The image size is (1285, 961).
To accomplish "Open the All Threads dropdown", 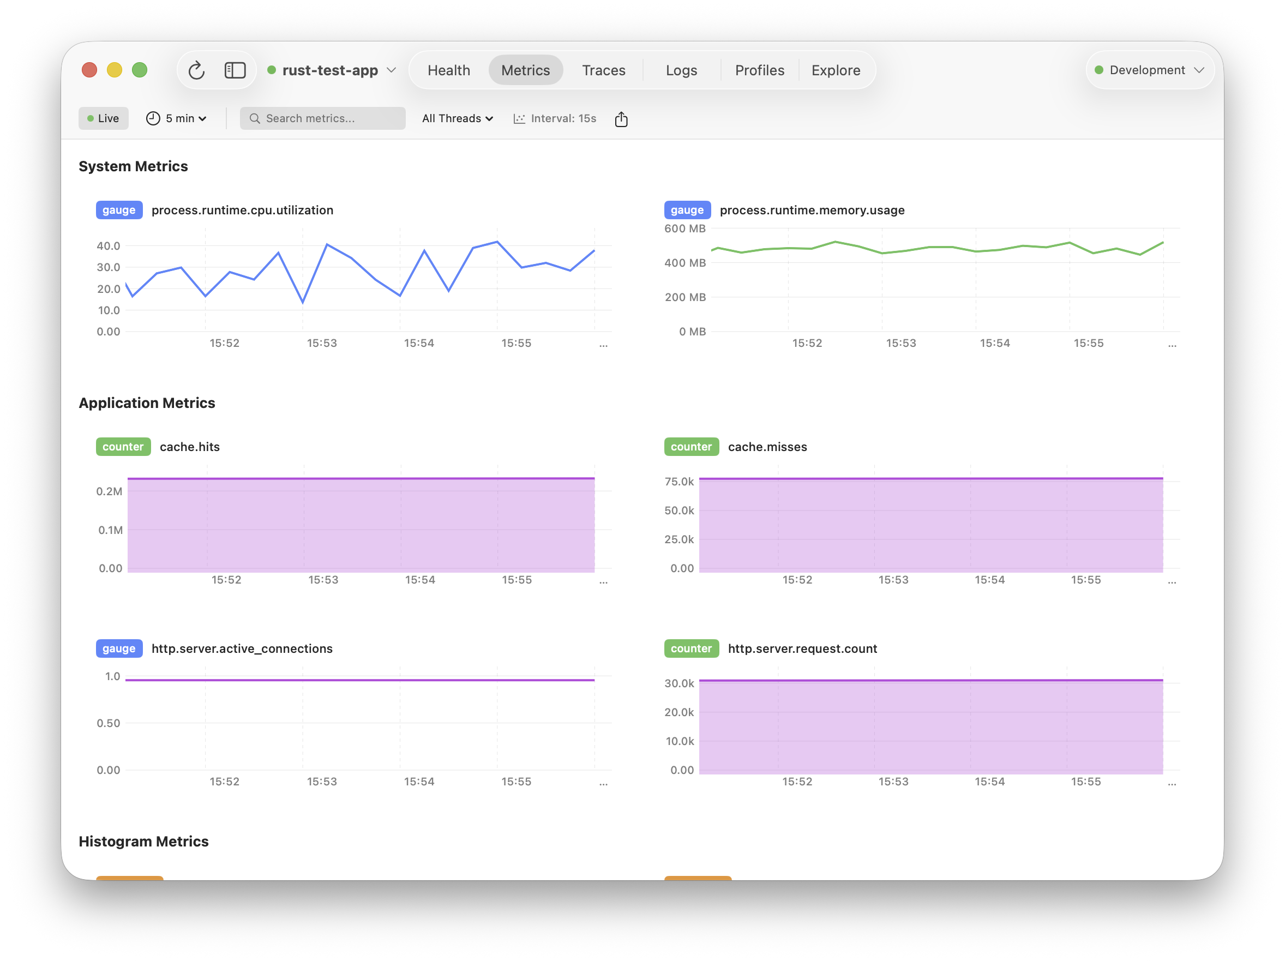I will click(457, 118).
